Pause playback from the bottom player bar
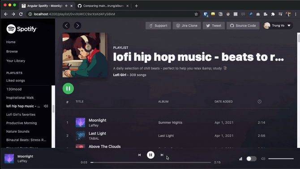Image resolution: width=300 pixels, height=169 pixels. coord(150,155)
